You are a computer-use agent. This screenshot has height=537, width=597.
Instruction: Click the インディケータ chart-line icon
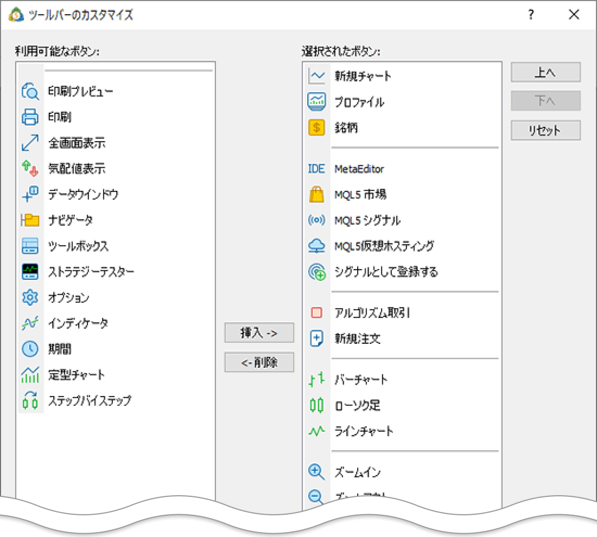point(30,323)
